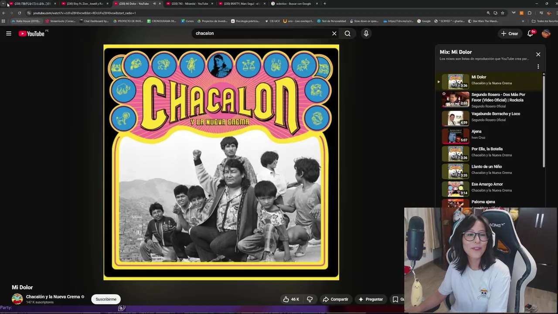558x314 pixels.
Task: Open the Google bookmark
Action: tap(424, 21)
